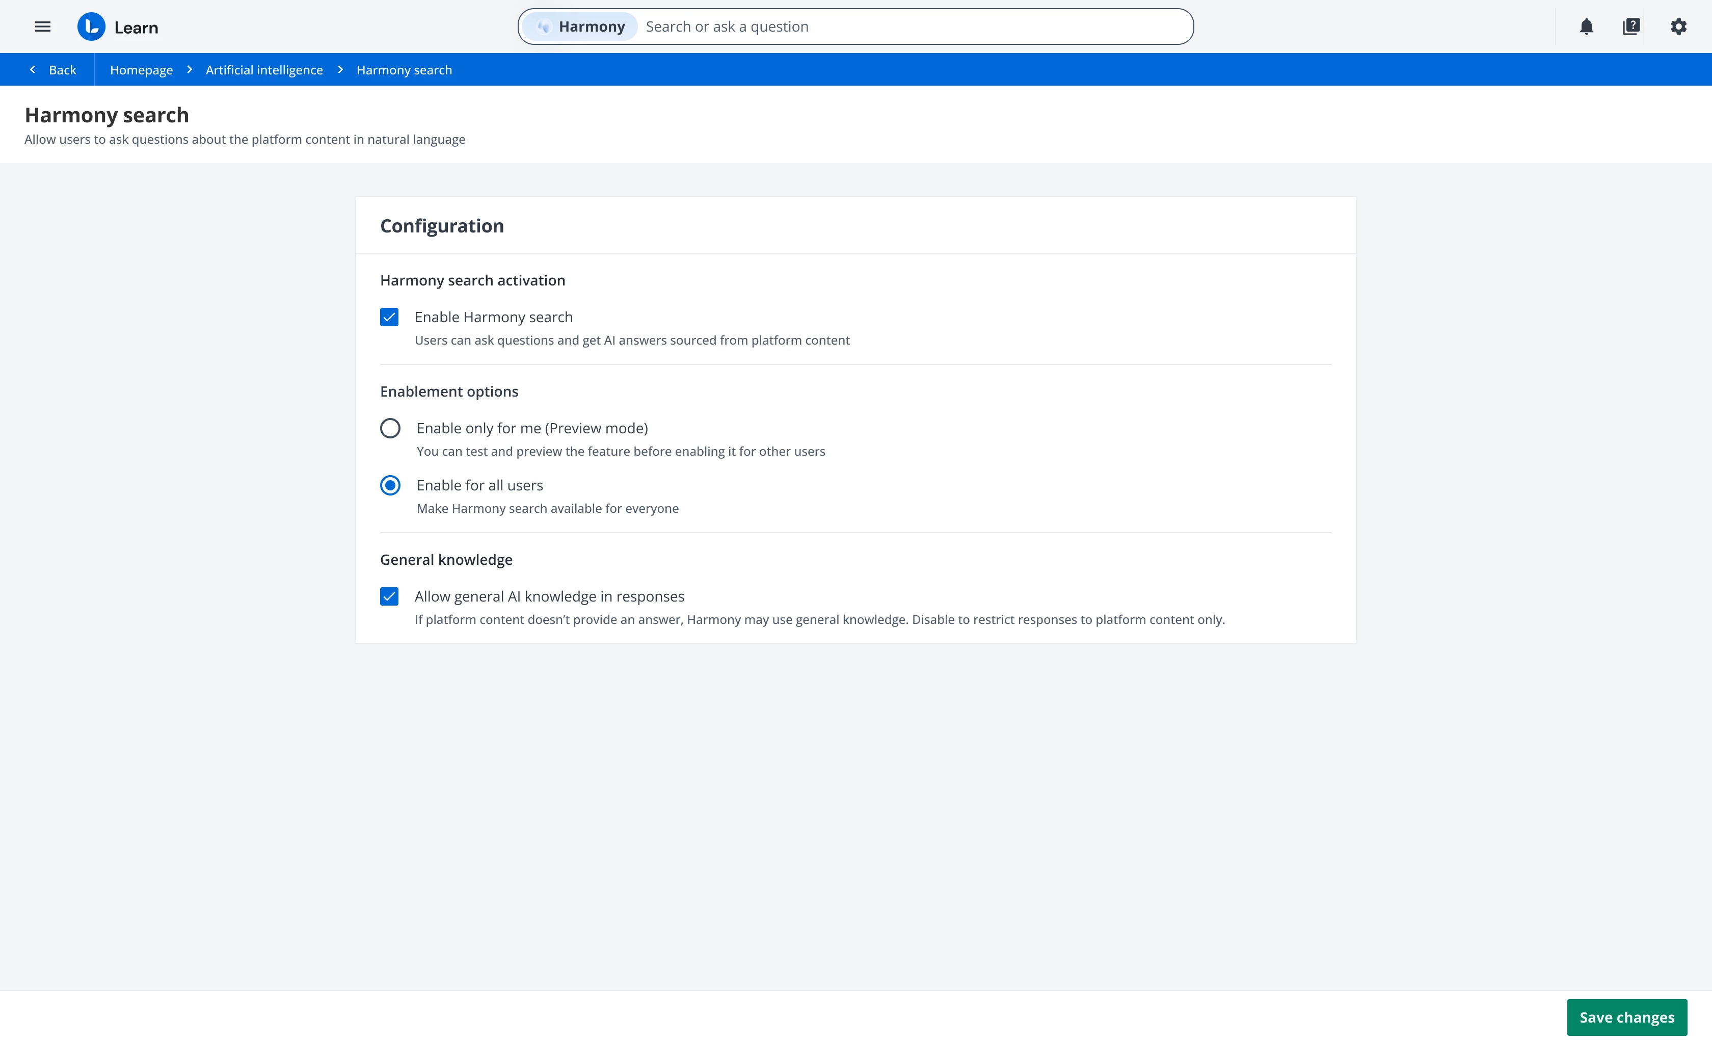The height and width of the screenshot is (1044, 1712).
Task: Open the hamburger main menu
Action: click(42, 27)
